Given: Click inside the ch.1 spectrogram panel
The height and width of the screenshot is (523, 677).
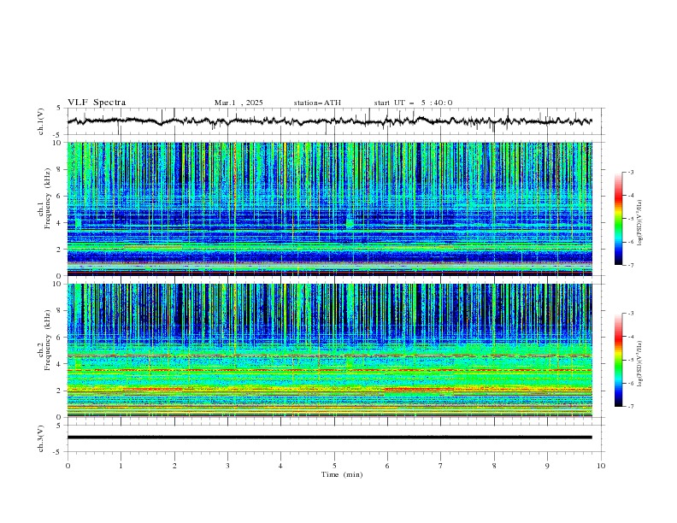Looking at the screenshot, I should point(330,209).
